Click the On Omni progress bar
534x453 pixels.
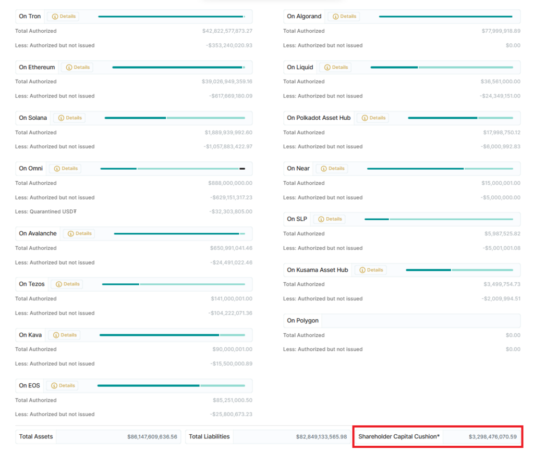[x=173, y=169]
